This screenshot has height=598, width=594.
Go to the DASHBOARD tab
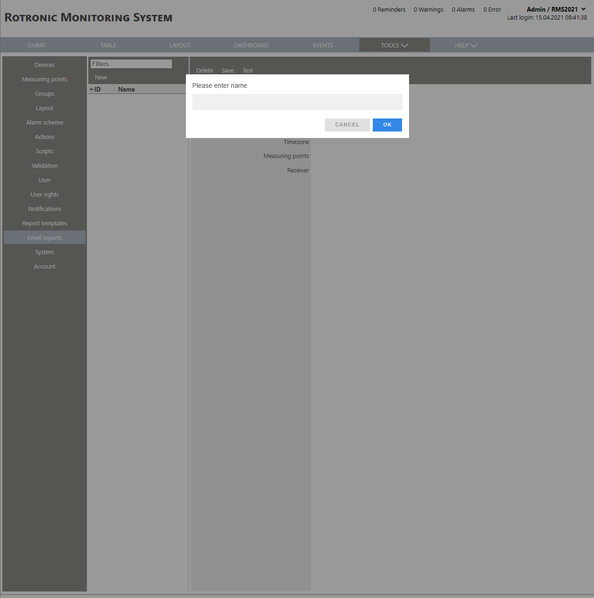tap(251, 45)
